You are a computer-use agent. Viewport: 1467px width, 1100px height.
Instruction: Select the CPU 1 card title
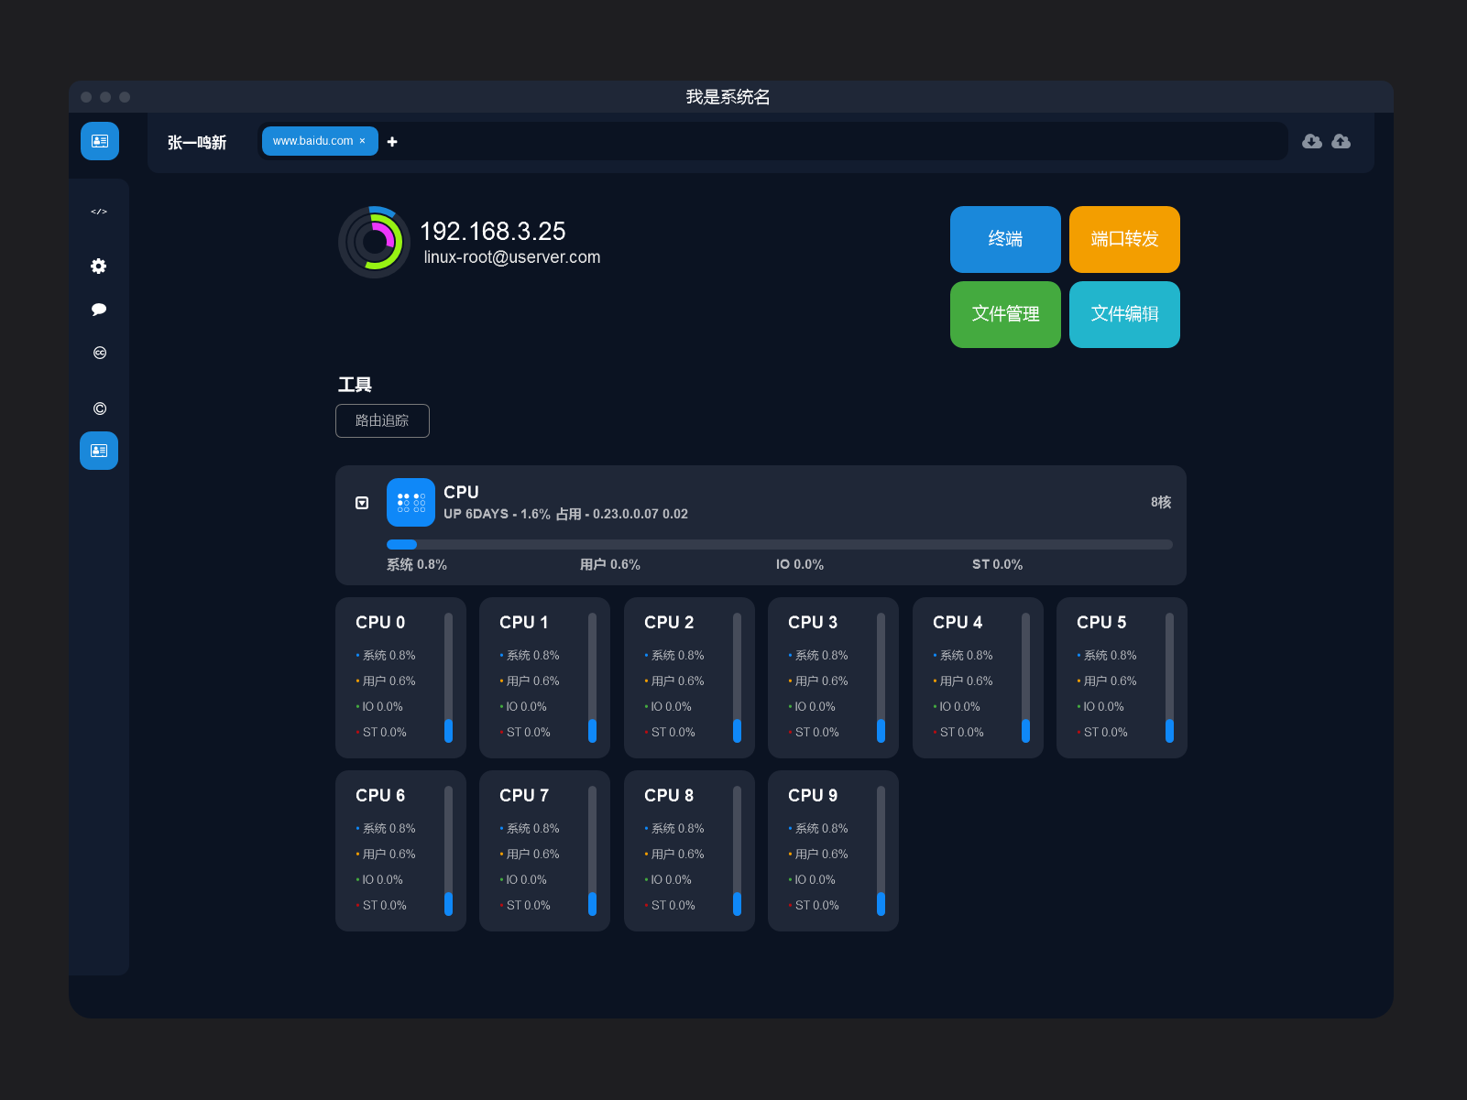[524, 622]
